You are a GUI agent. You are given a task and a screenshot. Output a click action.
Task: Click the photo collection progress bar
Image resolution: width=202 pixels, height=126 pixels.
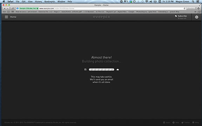[101, 70]
